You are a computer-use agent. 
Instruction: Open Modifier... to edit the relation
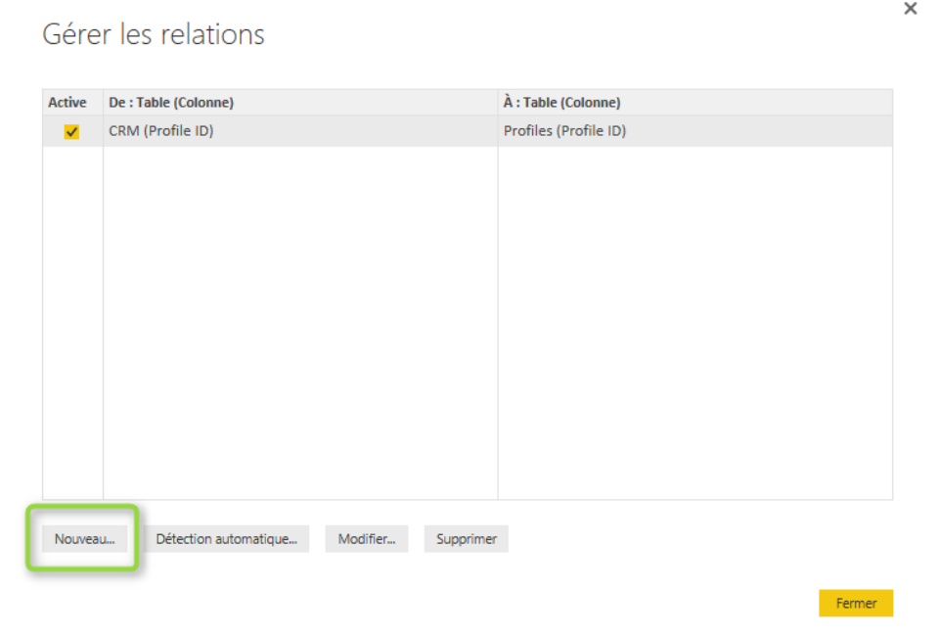pos(366,539)
